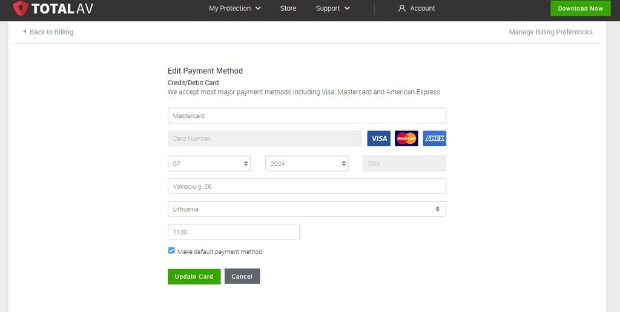Screen dimensions: 620x312
Task: Click the Card Number field
Action: tap(265, 138)
